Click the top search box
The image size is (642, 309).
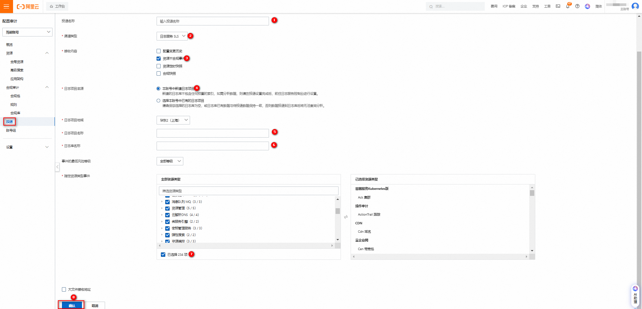455,6
